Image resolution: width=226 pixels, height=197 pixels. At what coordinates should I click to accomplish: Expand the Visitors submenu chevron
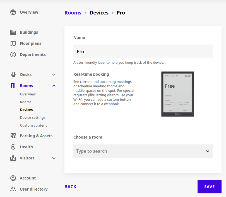54,158
